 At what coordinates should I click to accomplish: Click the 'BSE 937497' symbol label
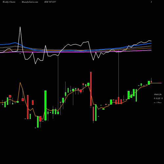[50, 2]
